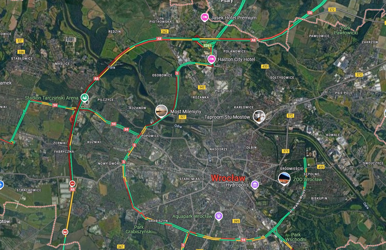Click the E261 road shield
Viewport: 386px width, 250px height.
(x=208, y=45)
